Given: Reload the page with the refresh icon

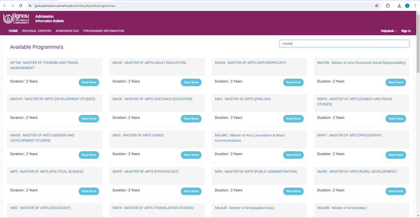Looking at the screenshot, I should pos(21,5).
